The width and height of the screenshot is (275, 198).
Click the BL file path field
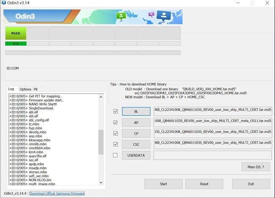point(213,111)
